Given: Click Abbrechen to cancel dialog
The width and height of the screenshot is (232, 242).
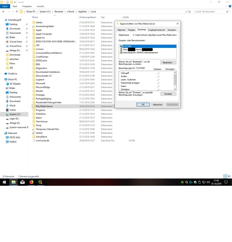Looking at the screenshot, I should click(158, 105).
